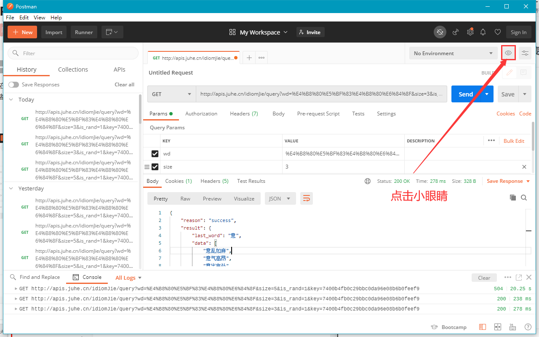Open the Cookies link
The height and width of the screenshot is (337, 539).
pos(506,114)
